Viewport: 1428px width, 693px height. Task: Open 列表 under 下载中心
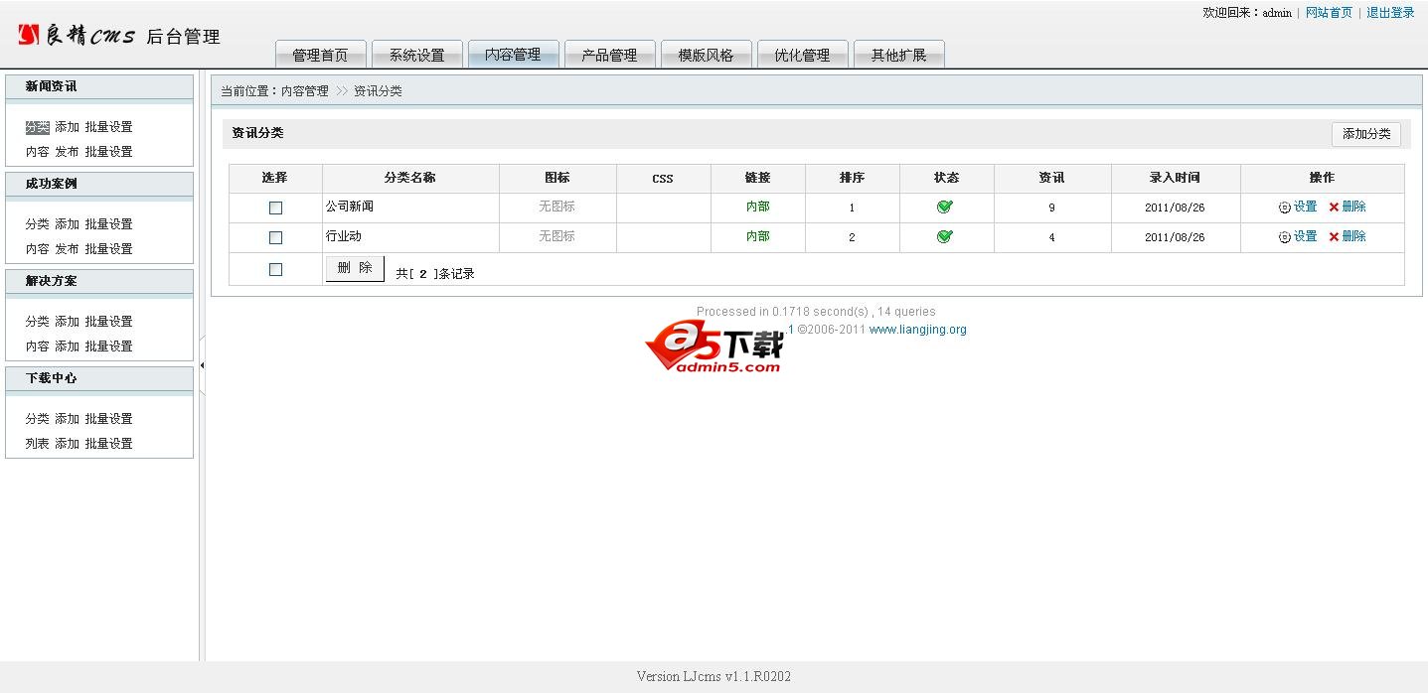click(37, 444)
